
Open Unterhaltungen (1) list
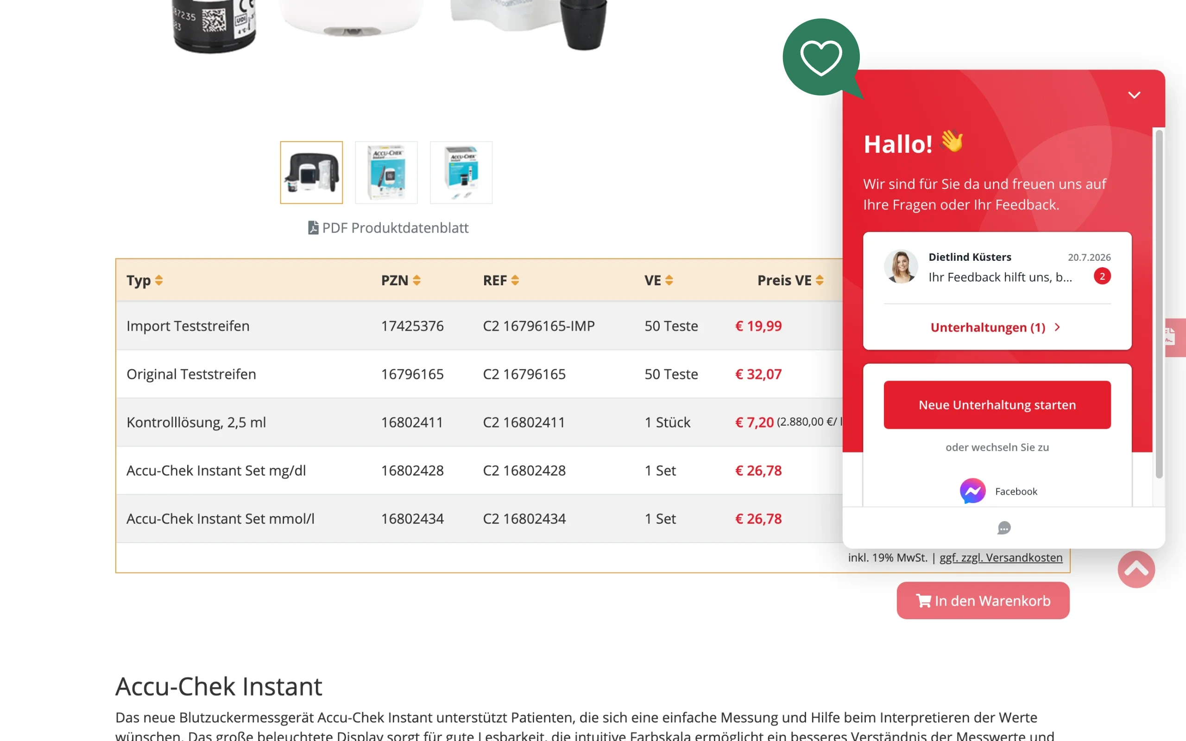pyautogui.click(x=995, y=327)
